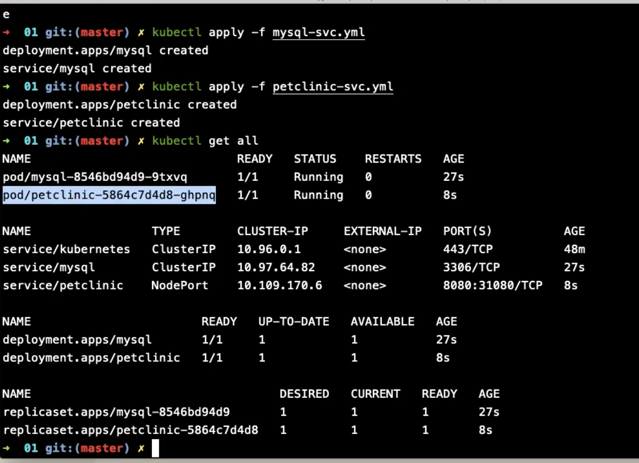Screen dimensions: 639x463
Task: Click the pod/mysql-8546bd94d9-9txvq pod name
Action: 95,177
